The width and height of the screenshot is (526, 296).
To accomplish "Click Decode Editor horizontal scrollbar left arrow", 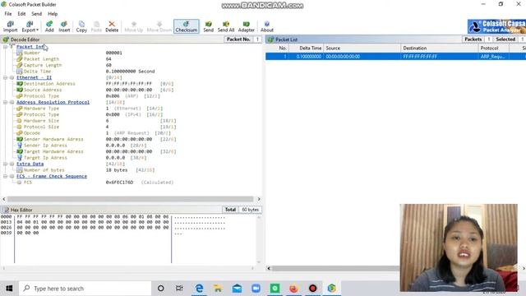I will [x=3, y=199].
